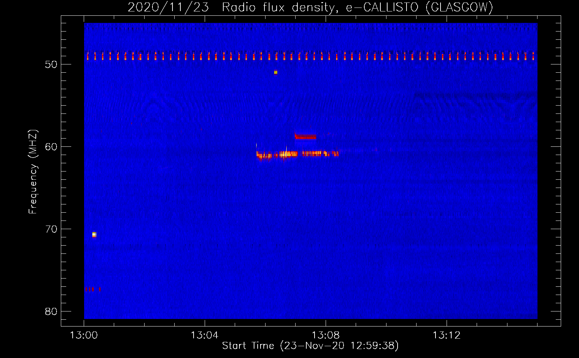The height and width of the screenshot is (358, 579).
Task: Click the red emission band just above 60 MHz
Action: click(x=305, y=136)
